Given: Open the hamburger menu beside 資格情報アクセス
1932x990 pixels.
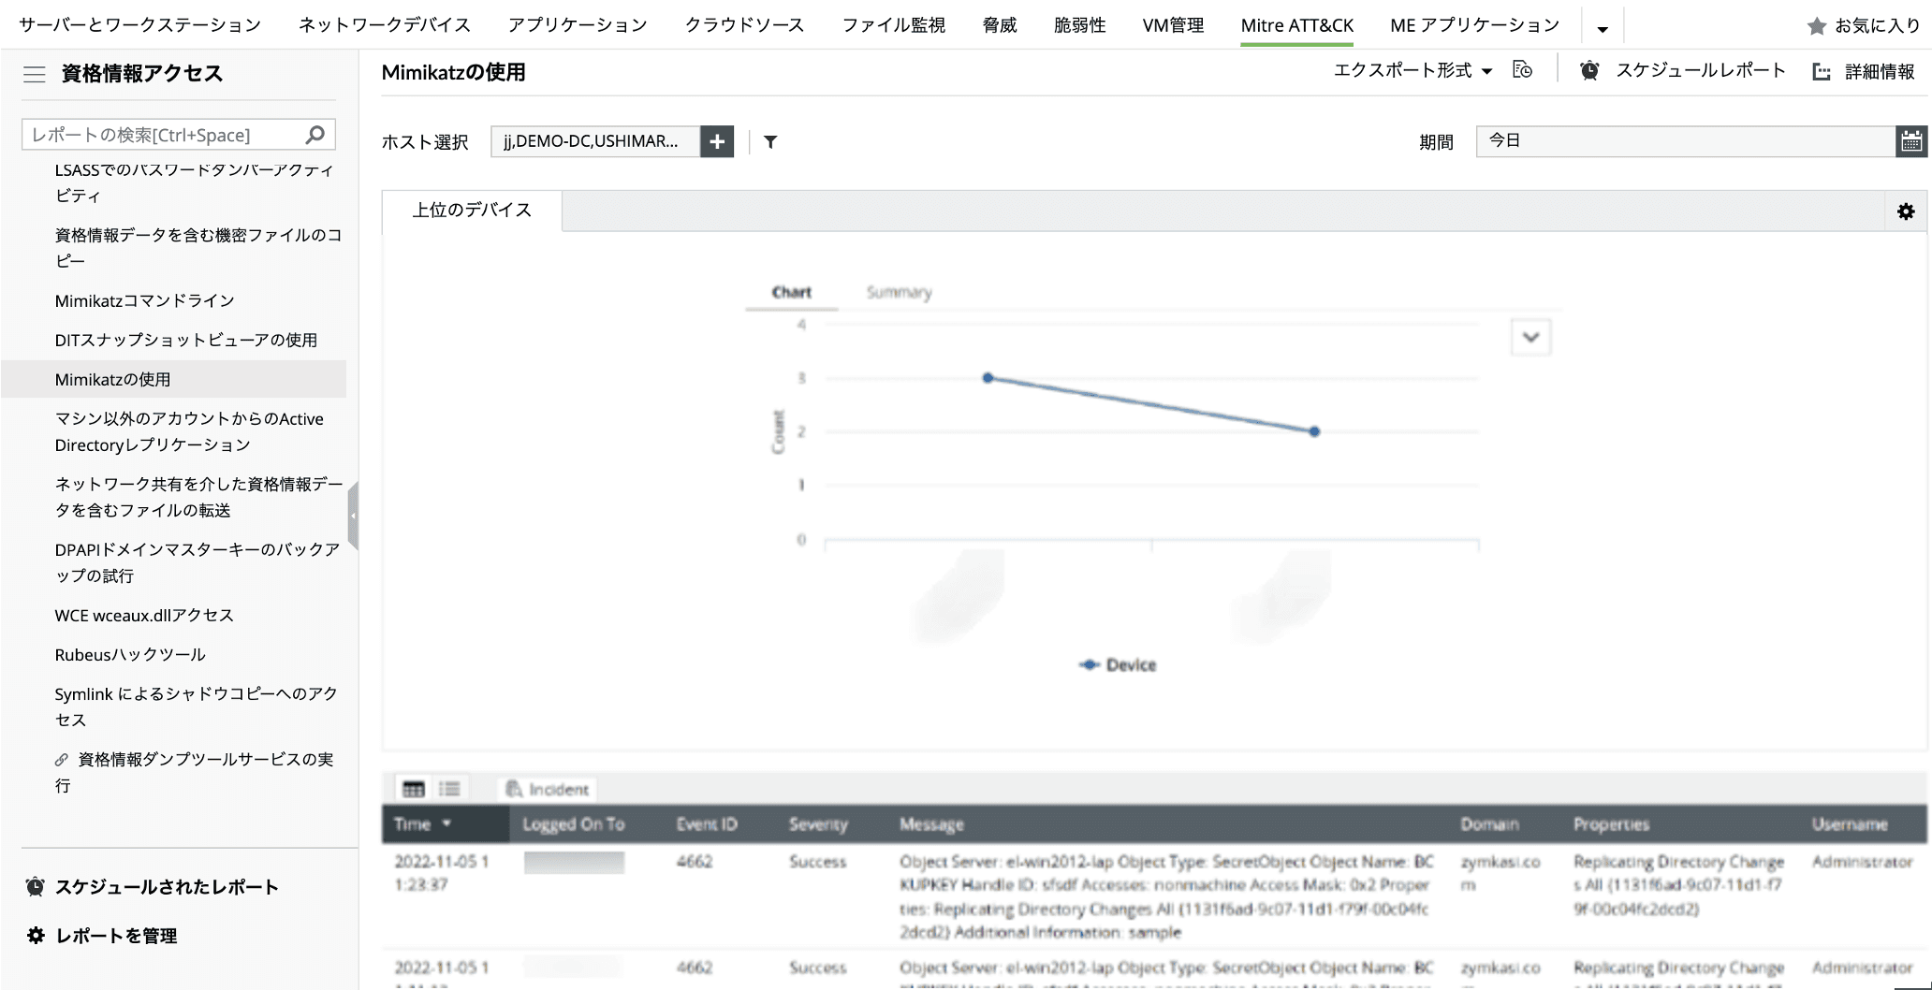Looking at the screenshot, I should [35, 74].
